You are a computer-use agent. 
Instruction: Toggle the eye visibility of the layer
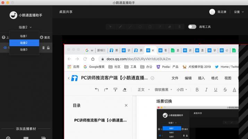point(5,48)
